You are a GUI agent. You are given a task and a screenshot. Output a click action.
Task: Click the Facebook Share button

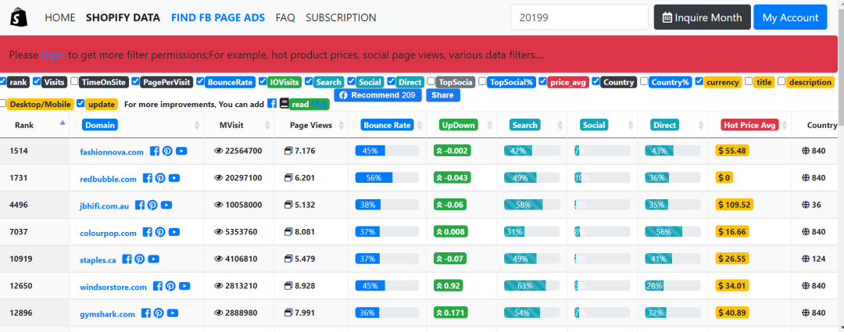443,95
